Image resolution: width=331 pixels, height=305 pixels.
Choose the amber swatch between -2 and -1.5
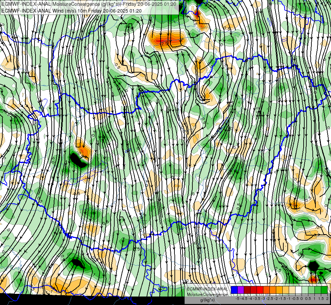coord(279,290)
